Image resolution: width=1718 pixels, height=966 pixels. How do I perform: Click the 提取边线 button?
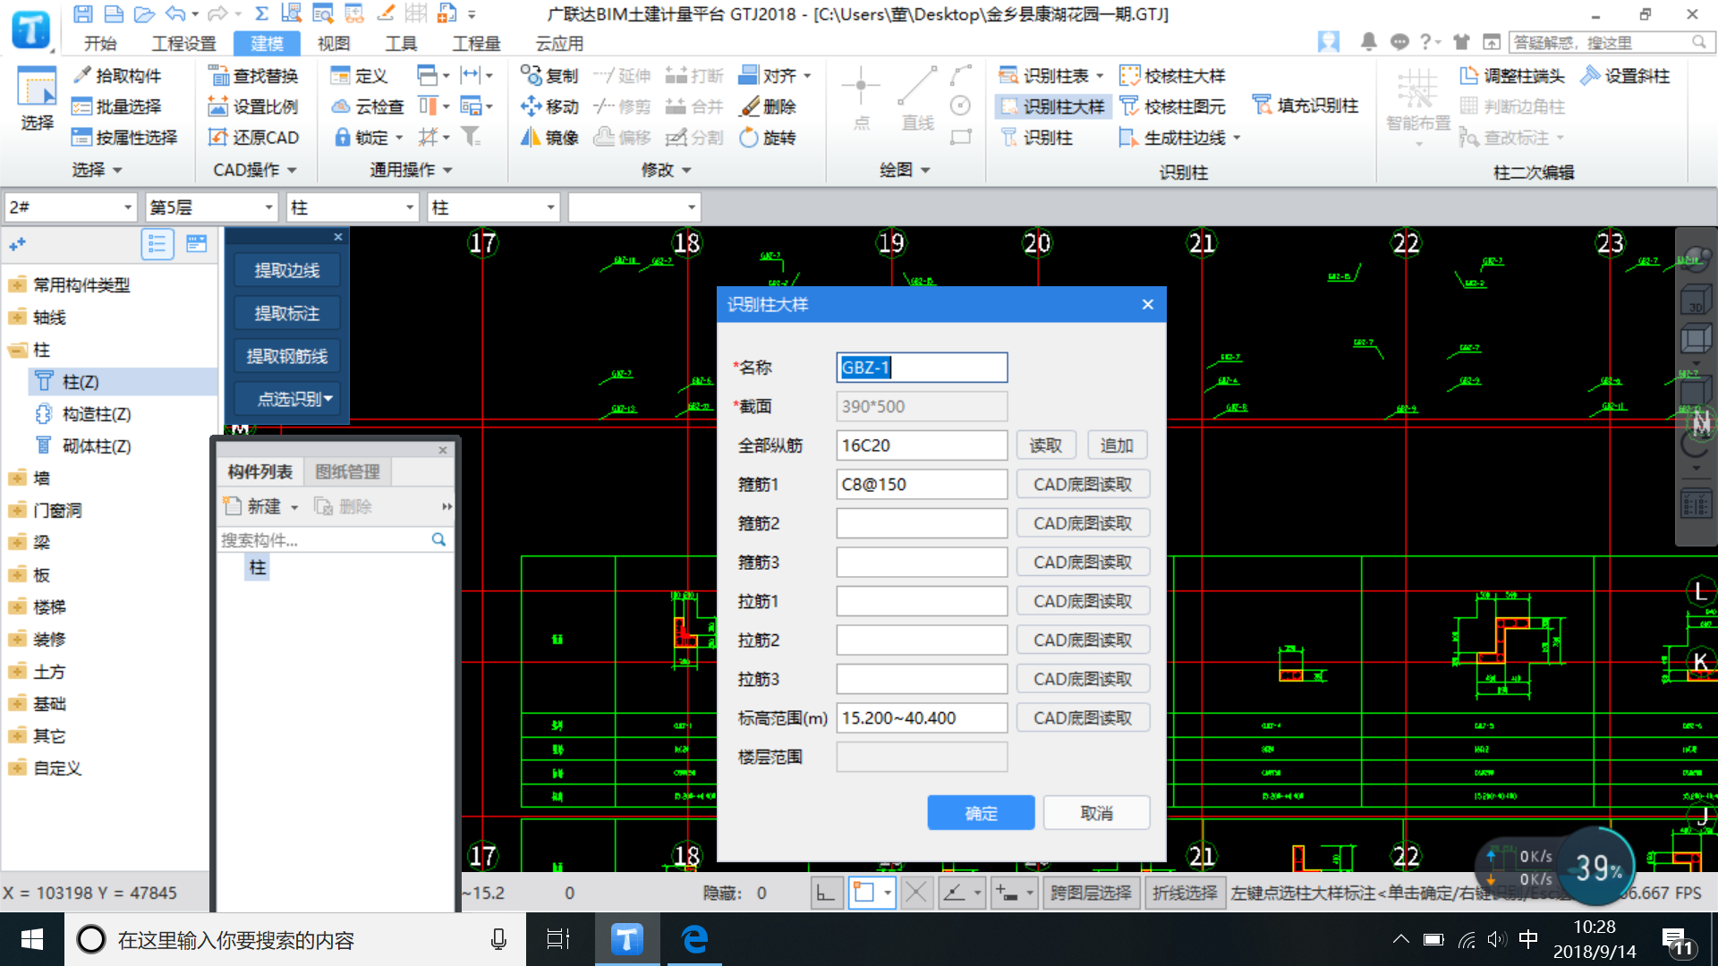[287, 270]
